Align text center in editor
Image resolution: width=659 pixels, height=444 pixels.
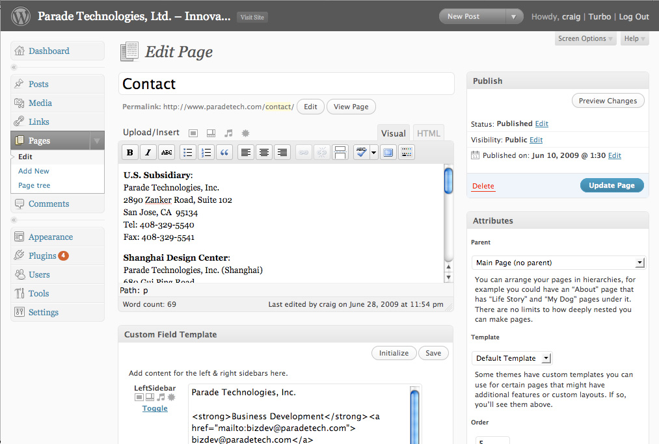pos(264,153)
